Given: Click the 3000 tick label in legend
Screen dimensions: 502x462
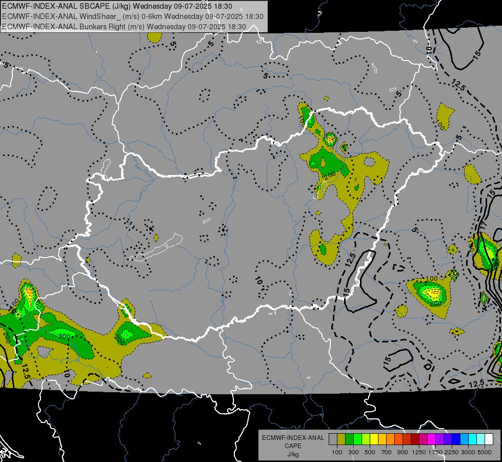Looking at the screenshot, I should pos(468,452).
